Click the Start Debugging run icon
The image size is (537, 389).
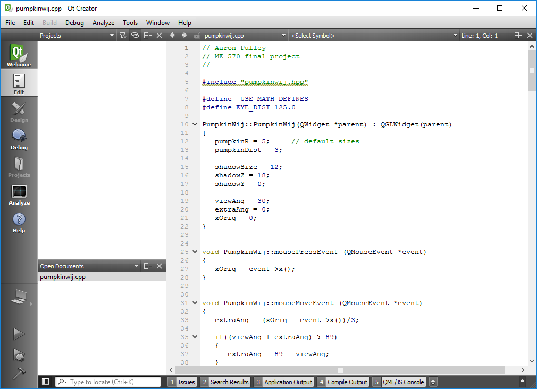19,355
